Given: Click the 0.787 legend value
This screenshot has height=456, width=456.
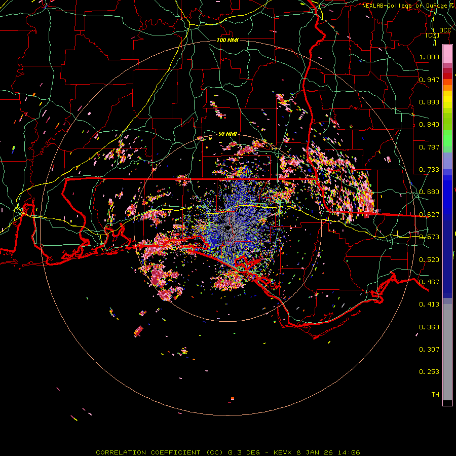Looking at the screenshot, I should [x=429, y=147].
